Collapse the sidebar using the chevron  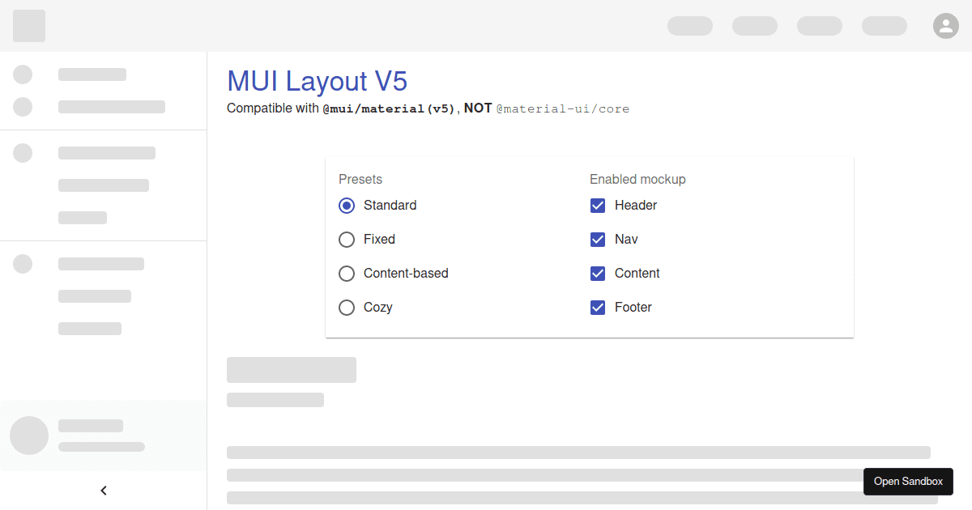104,490
